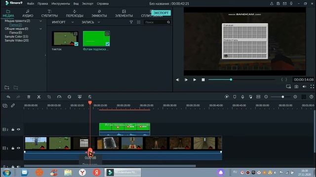The image size is (316, 177).
Task: Stop the preview playback
Action: point(203,80)
